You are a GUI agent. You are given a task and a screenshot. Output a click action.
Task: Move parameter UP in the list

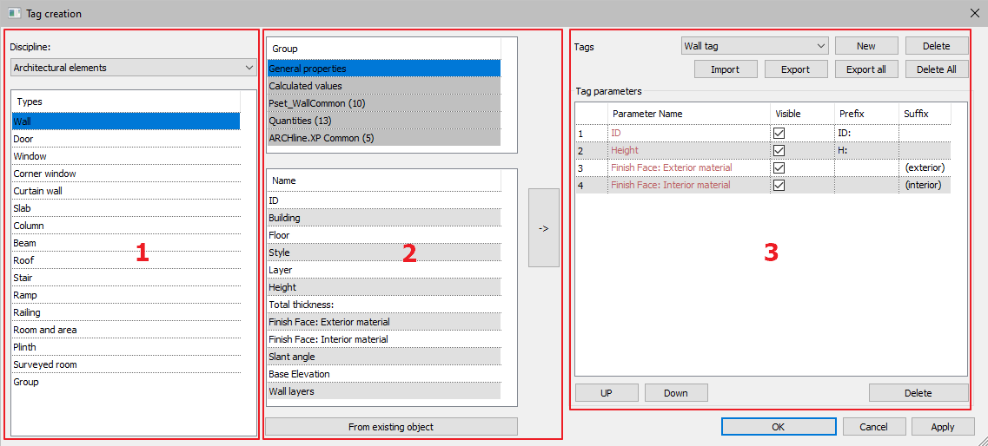pos(606,393)
